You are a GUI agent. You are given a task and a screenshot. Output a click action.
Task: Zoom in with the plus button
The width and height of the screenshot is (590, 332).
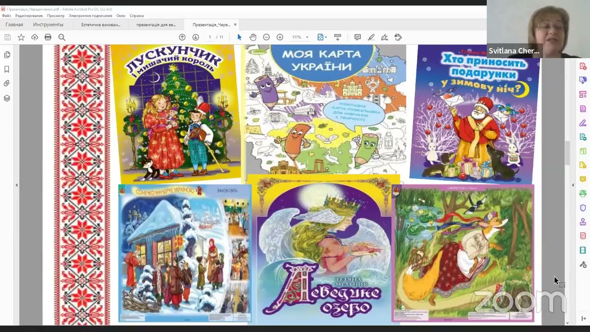coord(280,37)
